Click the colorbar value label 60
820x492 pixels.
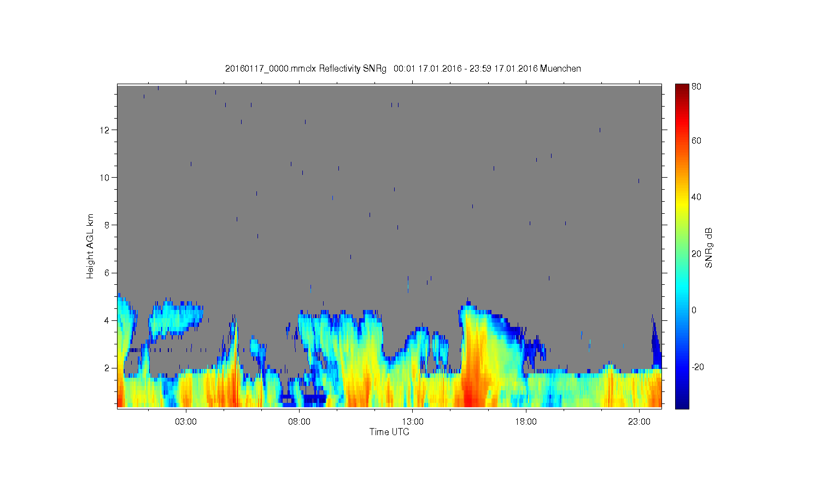[696, 140]
